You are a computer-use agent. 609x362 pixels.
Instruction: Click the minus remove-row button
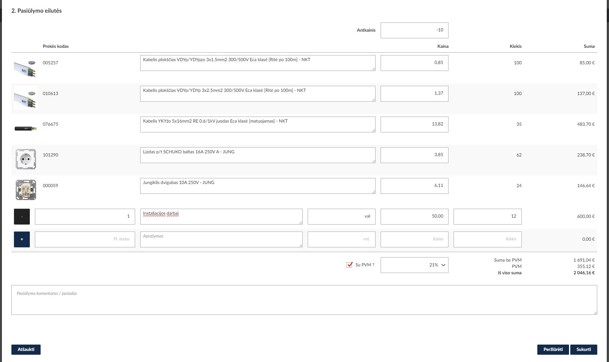point(22,217)
